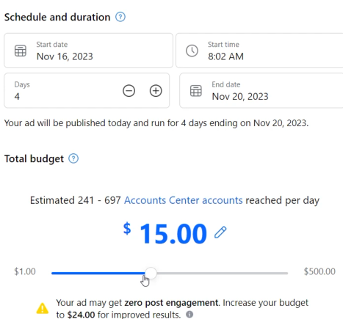The width and height of the screenshot is (343, 319).
Task: Click the $24.00 suggested budget text
Action: 81,315
